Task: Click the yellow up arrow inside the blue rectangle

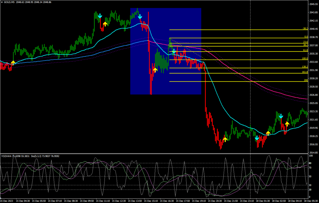Action: 155,70
